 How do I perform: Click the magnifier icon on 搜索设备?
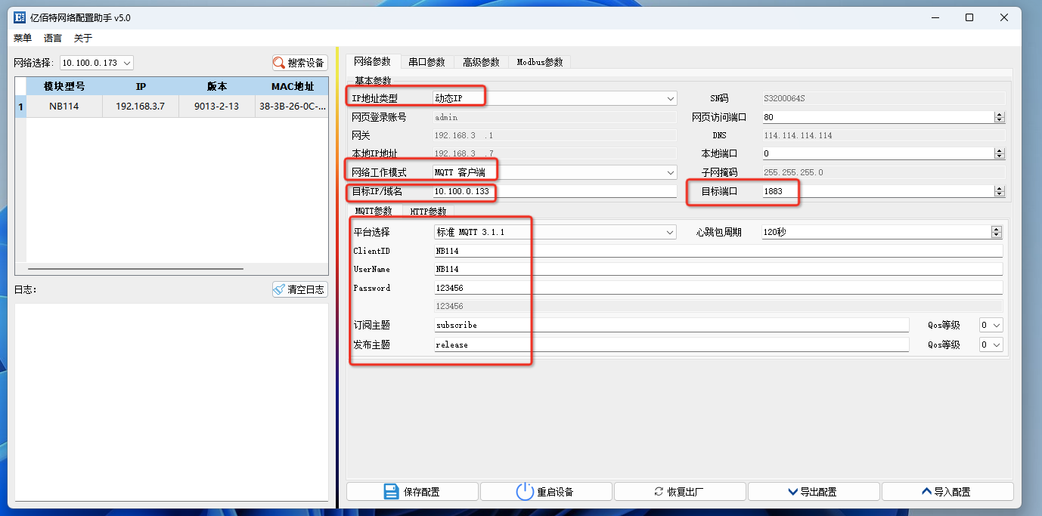pos(279,63)
